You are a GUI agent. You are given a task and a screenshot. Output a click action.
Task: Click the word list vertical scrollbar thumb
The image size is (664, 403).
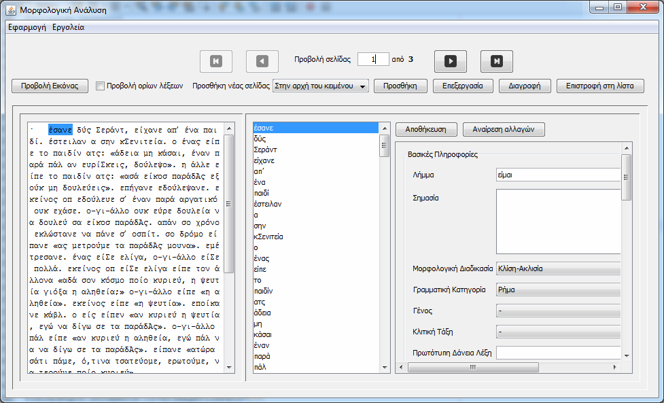pyautogui.click(x=384, y=146)
